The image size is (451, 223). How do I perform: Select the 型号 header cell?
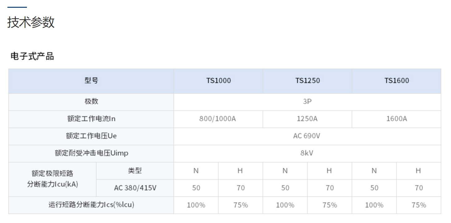(91, 81)
